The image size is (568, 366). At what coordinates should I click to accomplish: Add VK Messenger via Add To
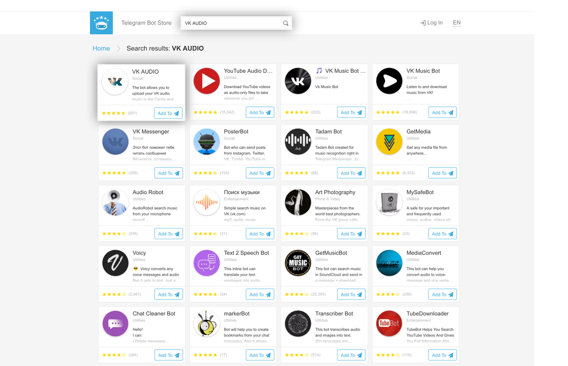(x=169, y=173)
